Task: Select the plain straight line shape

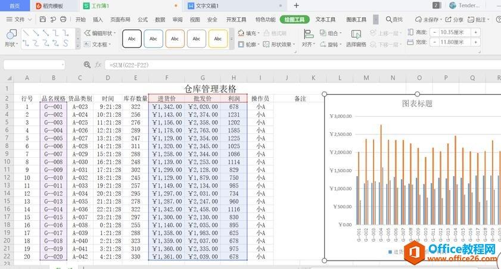Action: pyautogui.click(x=26, y=33)
